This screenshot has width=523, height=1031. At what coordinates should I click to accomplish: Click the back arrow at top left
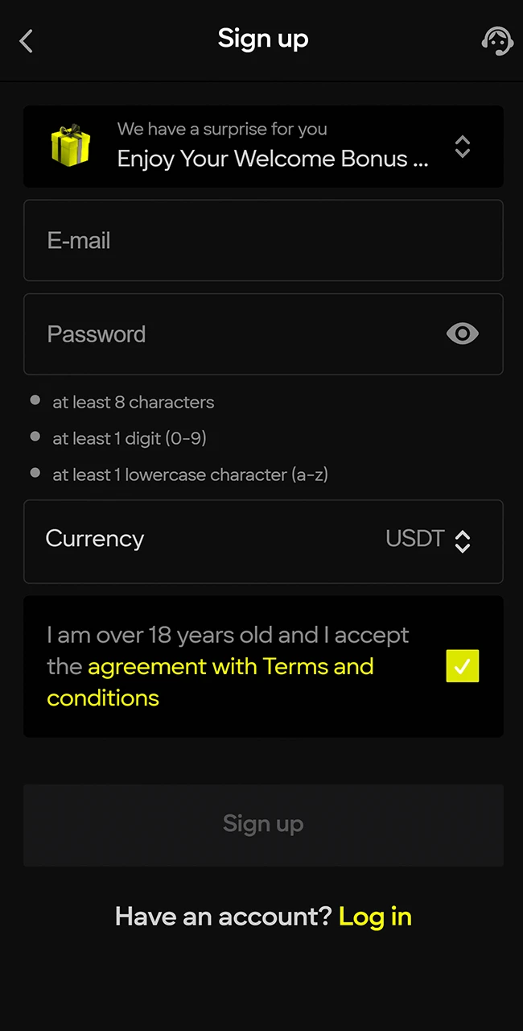[x=26, y=40]
